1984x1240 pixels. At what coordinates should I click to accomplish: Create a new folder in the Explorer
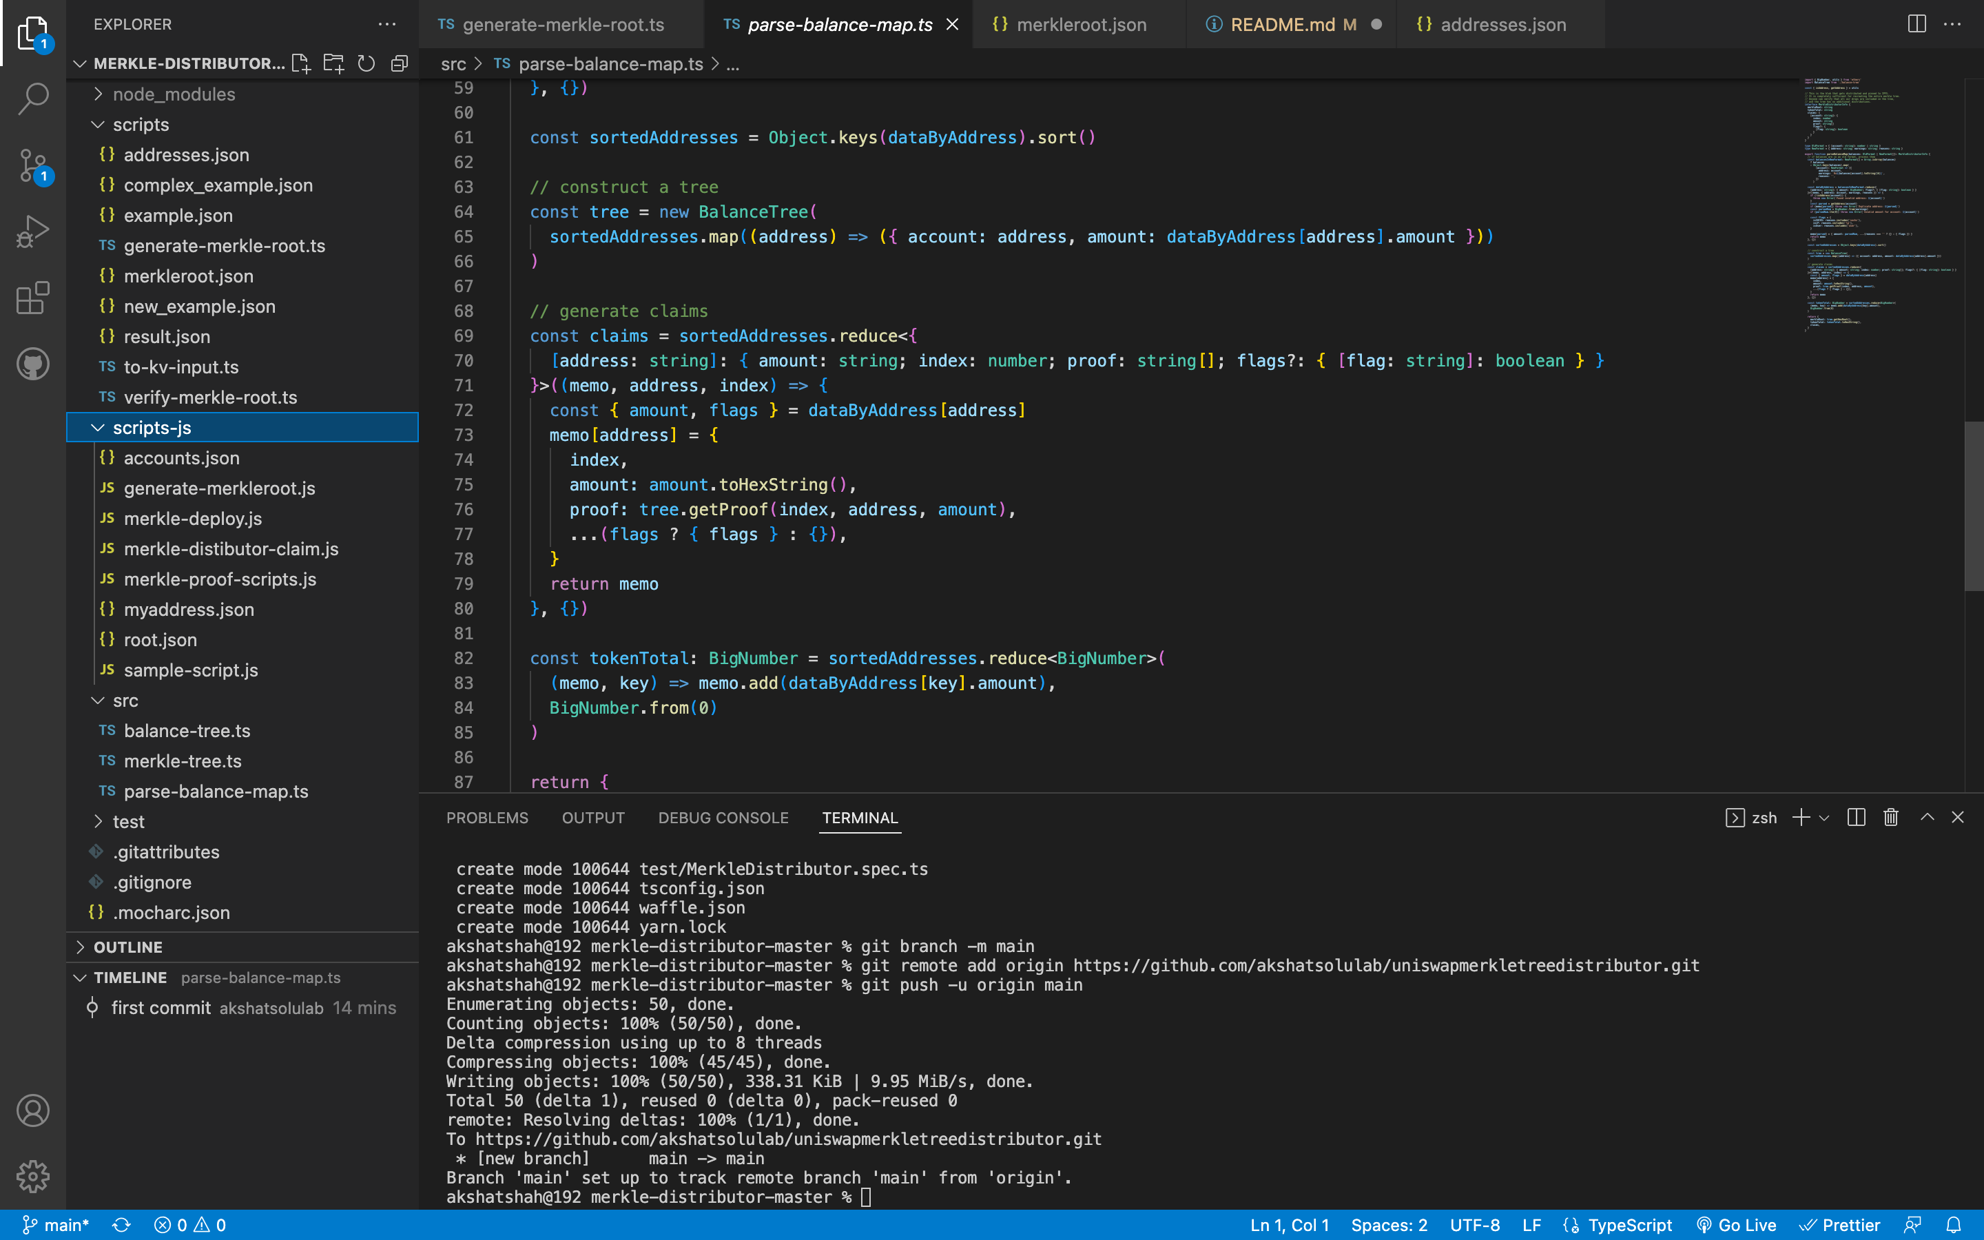tap(333, 63)
